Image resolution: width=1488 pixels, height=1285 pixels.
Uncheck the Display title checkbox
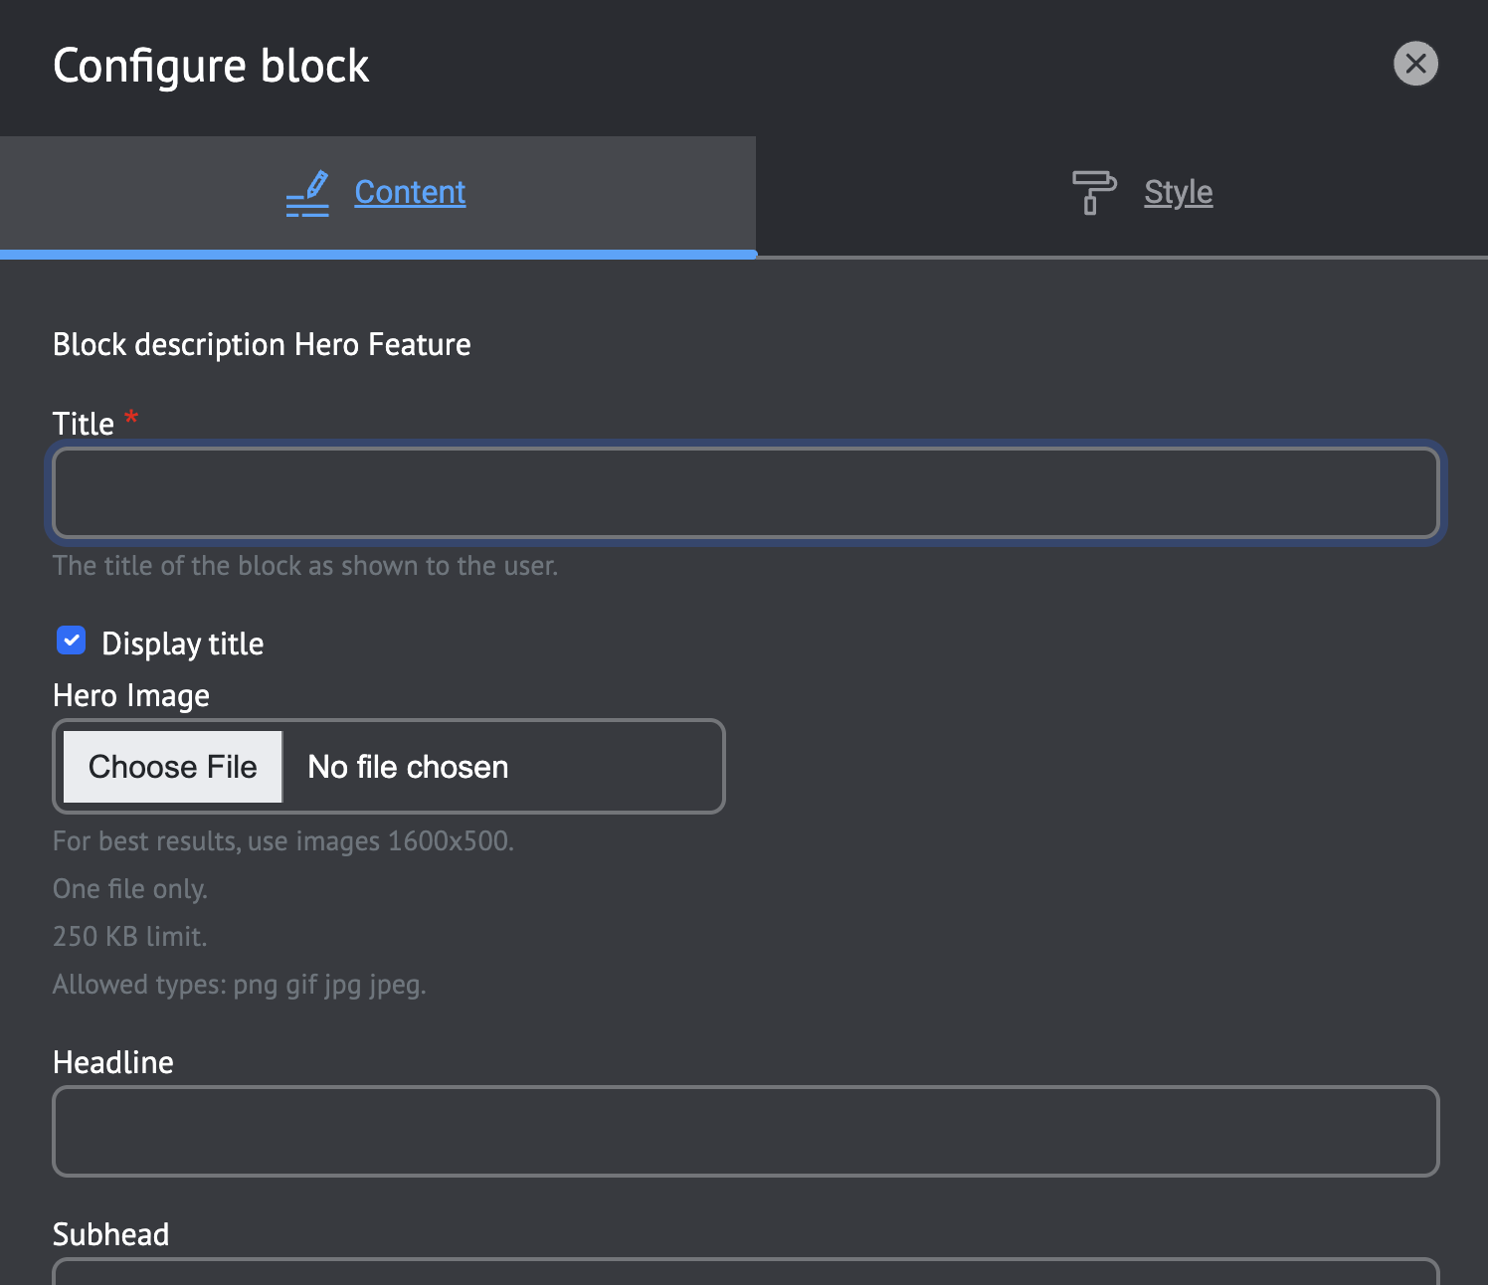[x=71, y=641]
